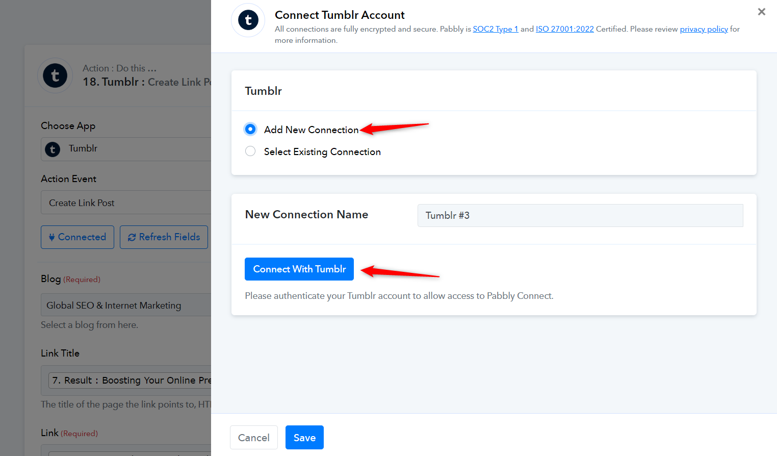The image size is (777, 456).
Task: Open the Choose App Tumblr dropdown
Action: point(126,149)
